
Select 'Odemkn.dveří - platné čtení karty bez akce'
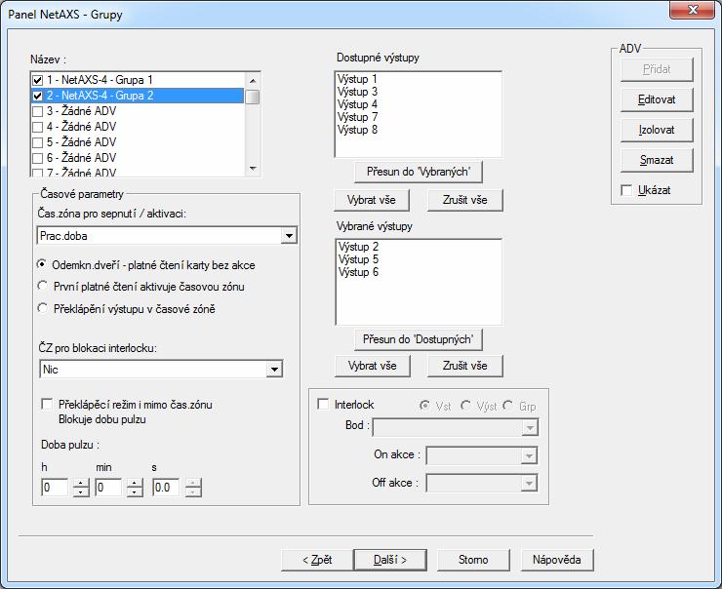pos(42,264)
